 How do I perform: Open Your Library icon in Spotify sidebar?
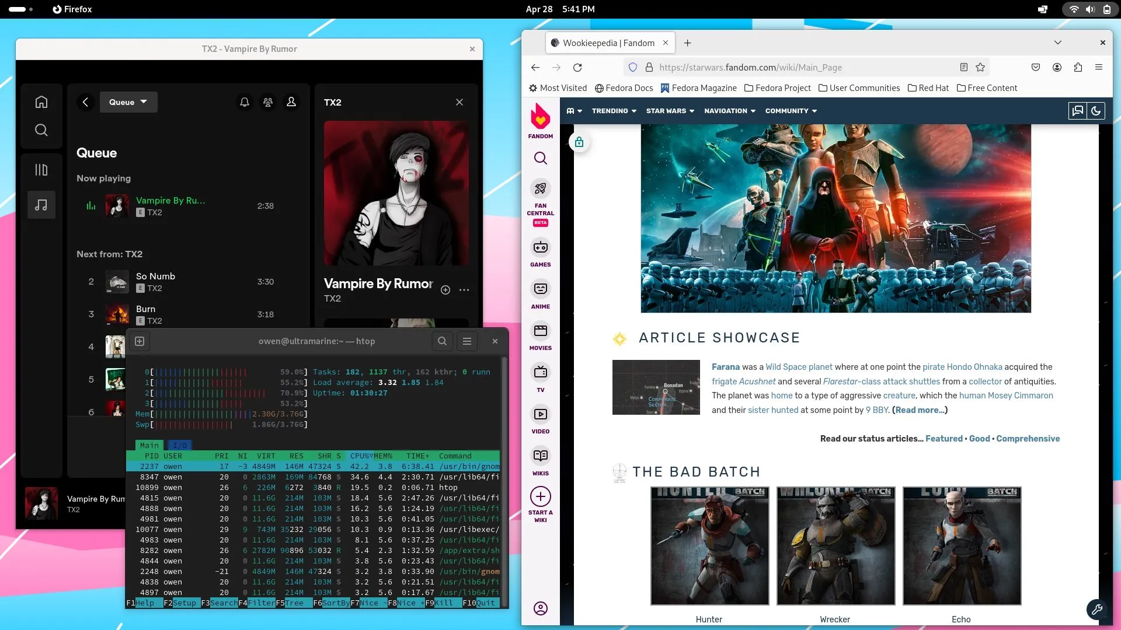41,170
